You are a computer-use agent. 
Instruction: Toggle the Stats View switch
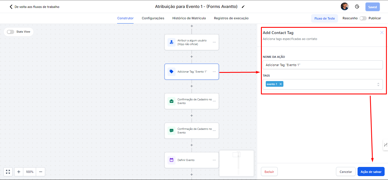tap(11, 32)
